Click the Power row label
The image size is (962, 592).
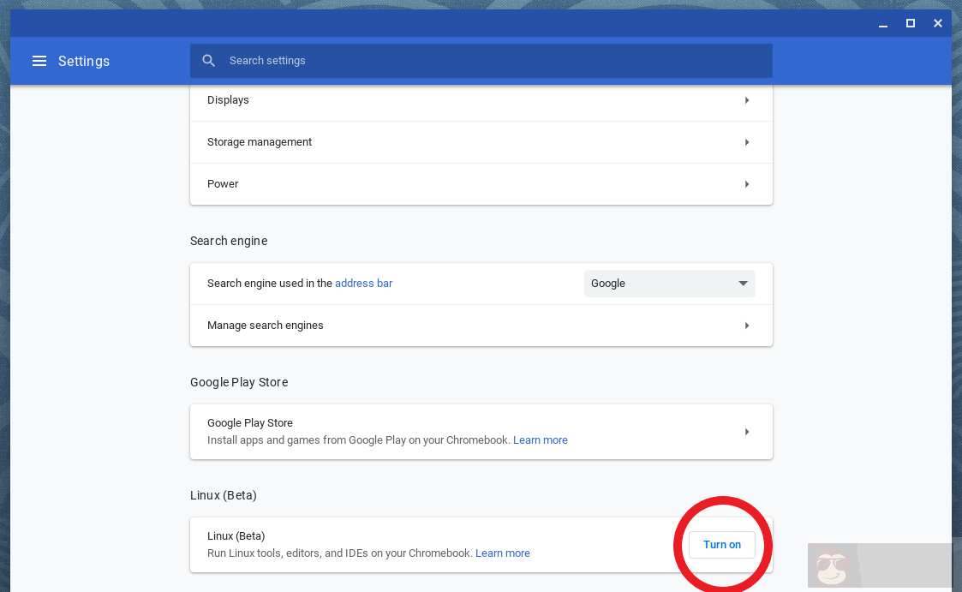point(223,184)
